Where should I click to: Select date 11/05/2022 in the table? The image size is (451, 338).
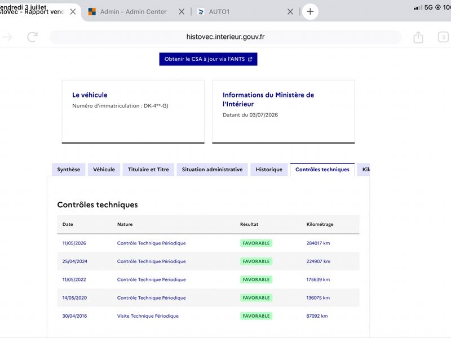click(x=74, y=279)
